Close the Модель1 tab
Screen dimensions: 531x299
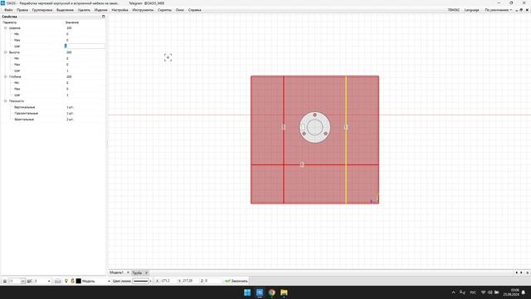[x=128, y=272]
